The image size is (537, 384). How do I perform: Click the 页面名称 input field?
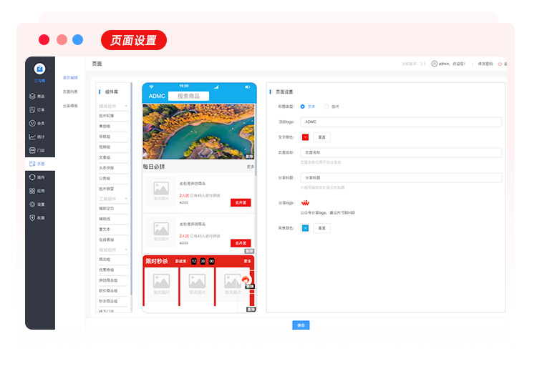(x=401, y=152)
